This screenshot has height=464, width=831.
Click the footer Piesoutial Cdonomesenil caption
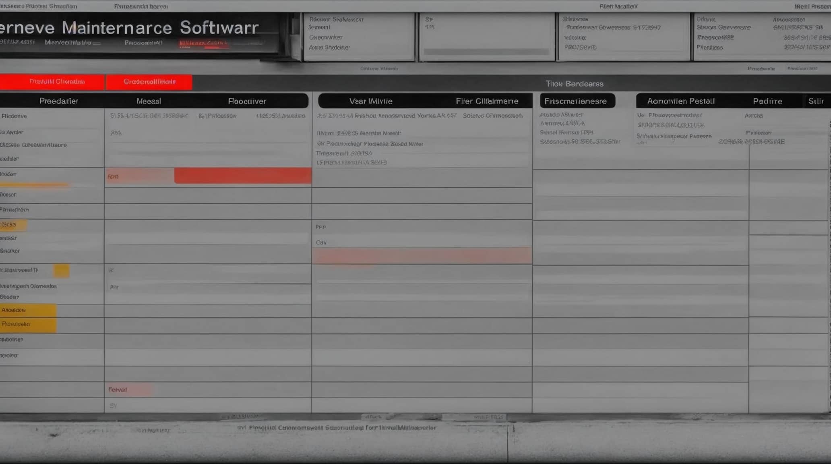(x=336, y=428)
